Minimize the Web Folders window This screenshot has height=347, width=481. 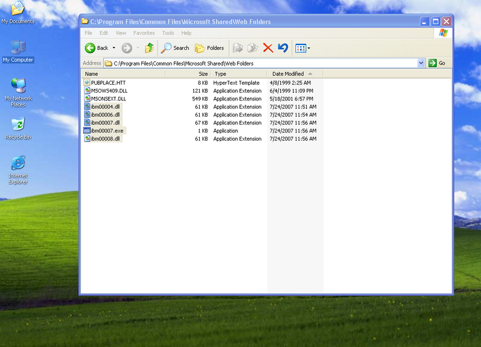pyautogui.click(x=424, y=22)
